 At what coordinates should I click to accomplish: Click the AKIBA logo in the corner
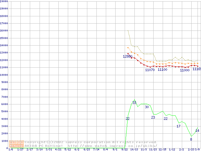[x=17, y=144]
